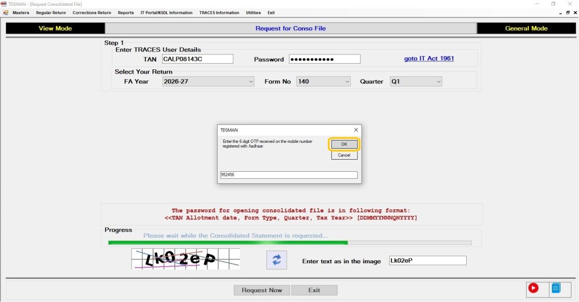Click the 'Please wait while' progress message
Viewport: 579px width, 302px height.
[235, 235]
